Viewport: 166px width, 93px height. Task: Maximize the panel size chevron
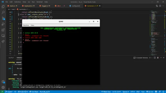click(161, 58)
